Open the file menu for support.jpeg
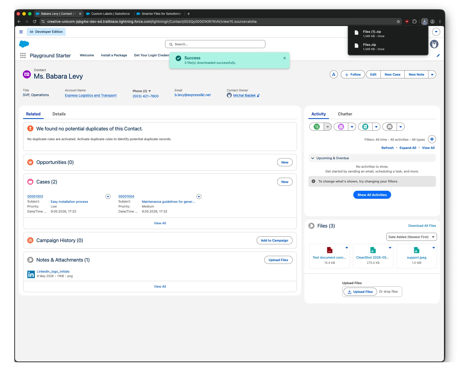The width and height of the screenshot is (459, 381). coord(433,248)
